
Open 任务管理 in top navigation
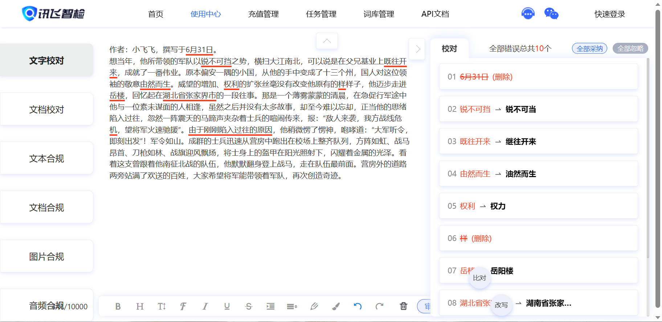pos(321,14)
